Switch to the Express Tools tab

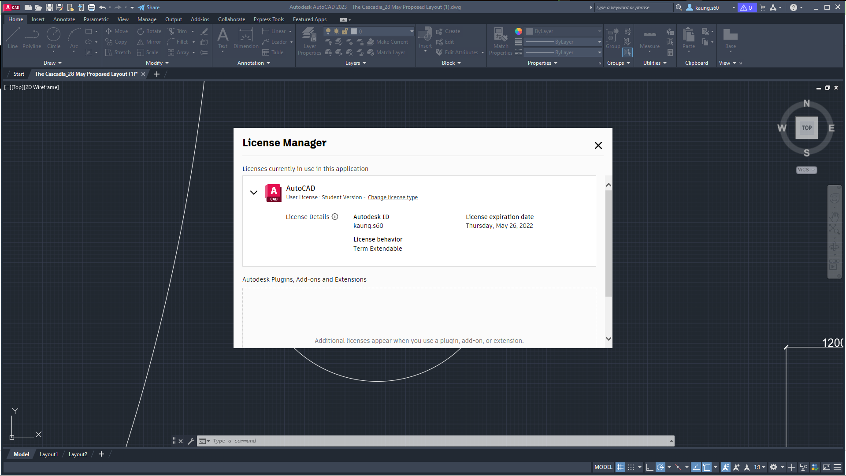(x=269, y=19)
